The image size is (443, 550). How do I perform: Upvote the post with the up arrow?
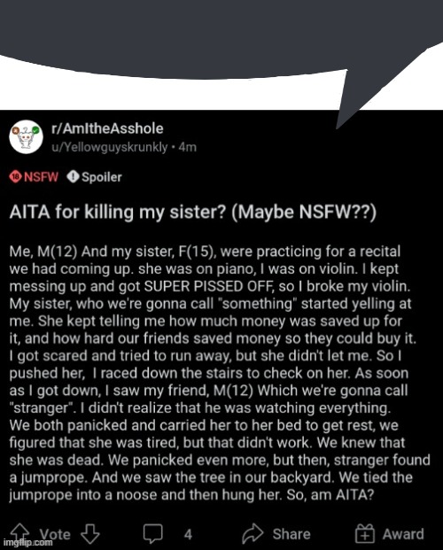tap(20, 533)
